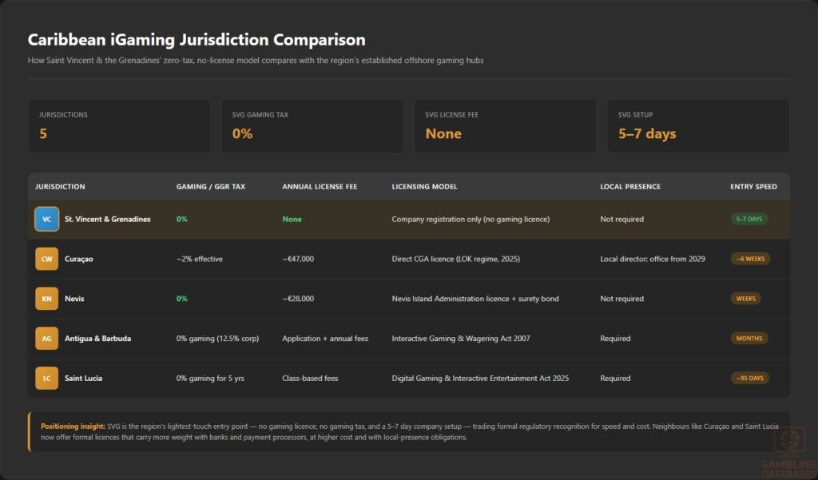Click the Curaçao jurisdiction name
This screenshot has width=818, height=480.
pos(79,259)
